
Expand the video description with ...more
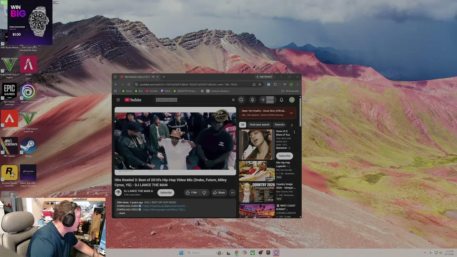[x=121, y=213]
